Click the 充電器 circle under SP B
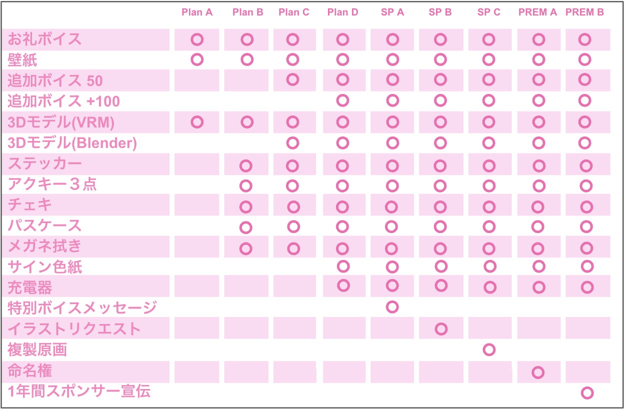The image size is (626, 410). [x=441, y=285]
